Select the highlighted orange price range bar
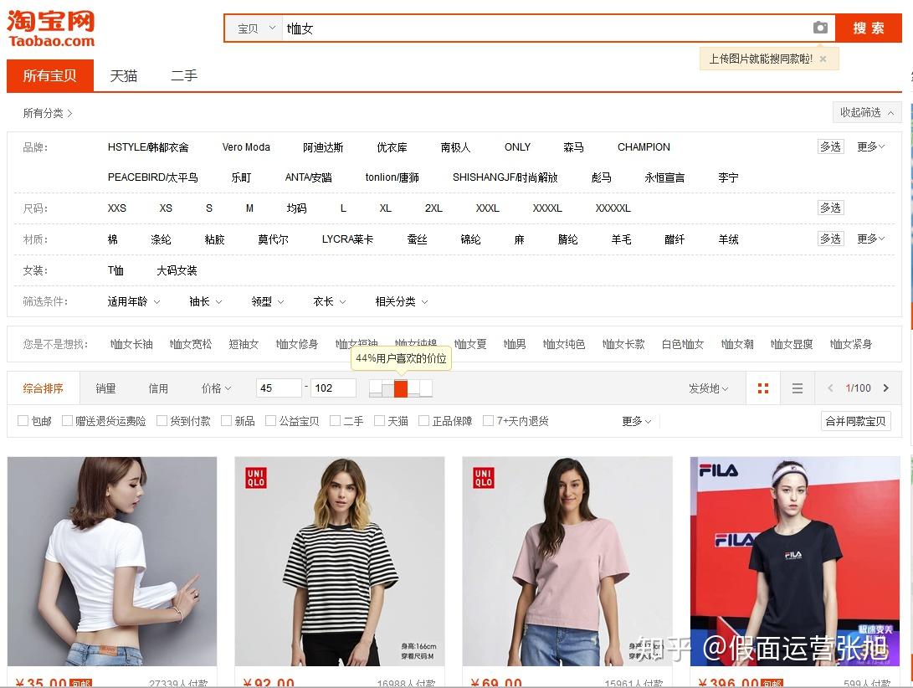913x688 pixels. (401, 388)
